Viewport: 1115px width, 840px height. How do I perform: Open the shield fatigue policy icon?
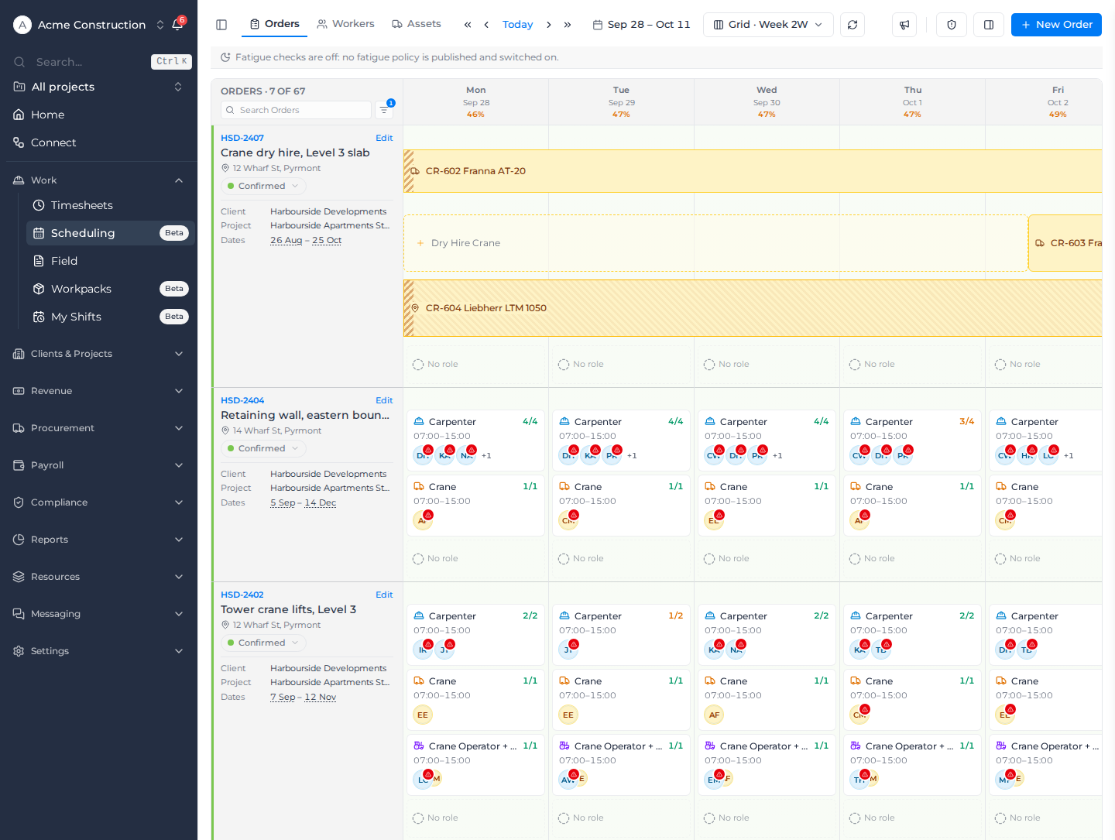click(x=952, y=25)
